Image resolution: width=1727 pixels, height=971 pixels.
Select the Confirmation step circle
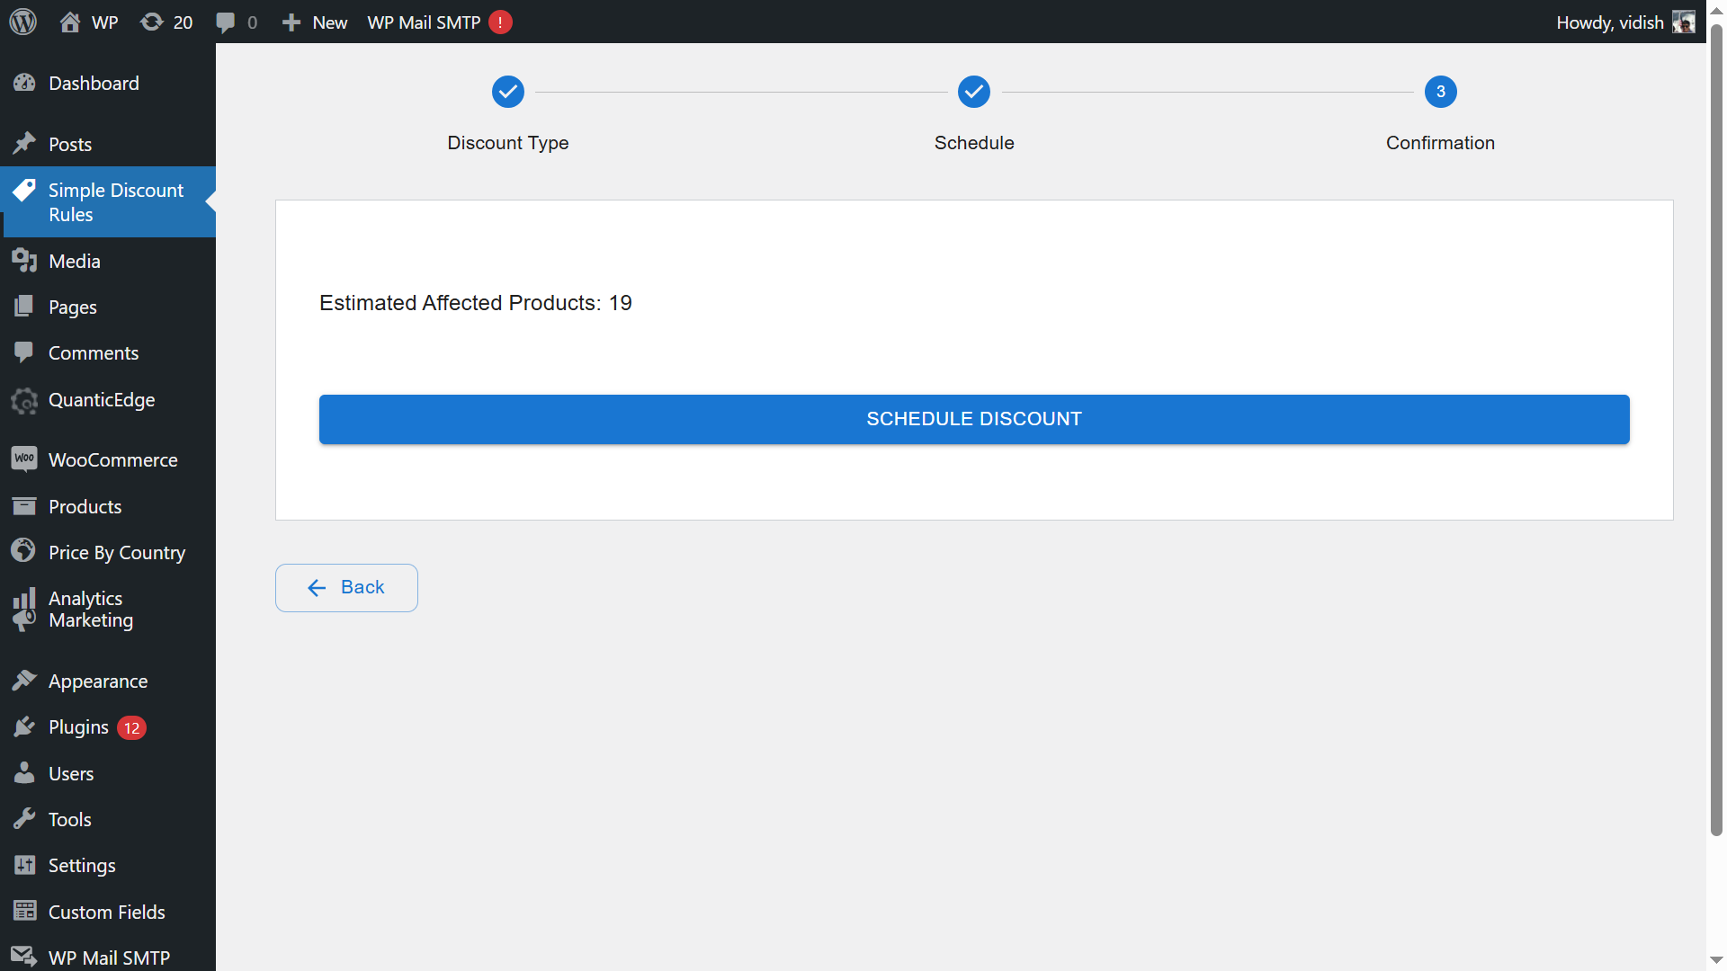pyautogui.click(x=1440, y=92)
